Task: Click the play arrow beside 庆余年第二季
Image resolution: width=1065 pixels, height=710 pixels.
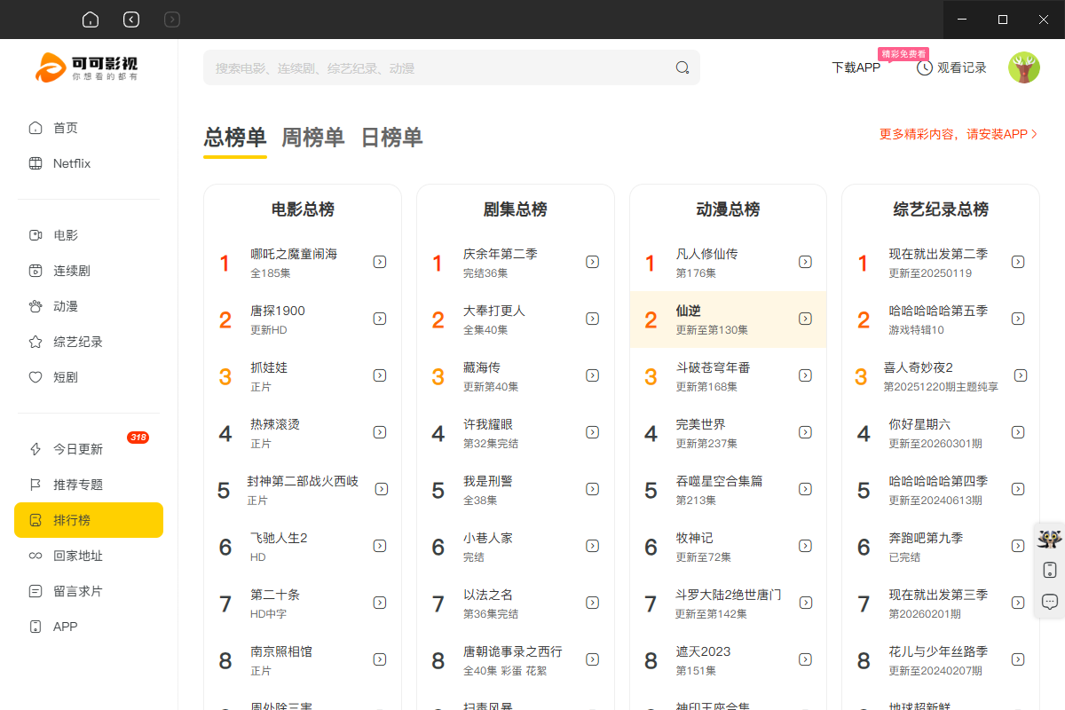Action: [x=592, y=262]
